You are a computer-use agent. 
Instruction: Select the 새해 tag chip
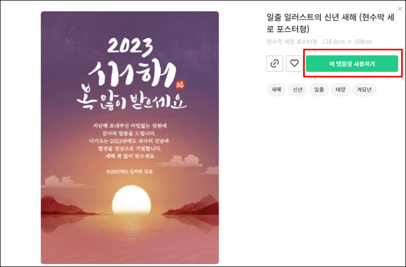click(x=276, y=90)
